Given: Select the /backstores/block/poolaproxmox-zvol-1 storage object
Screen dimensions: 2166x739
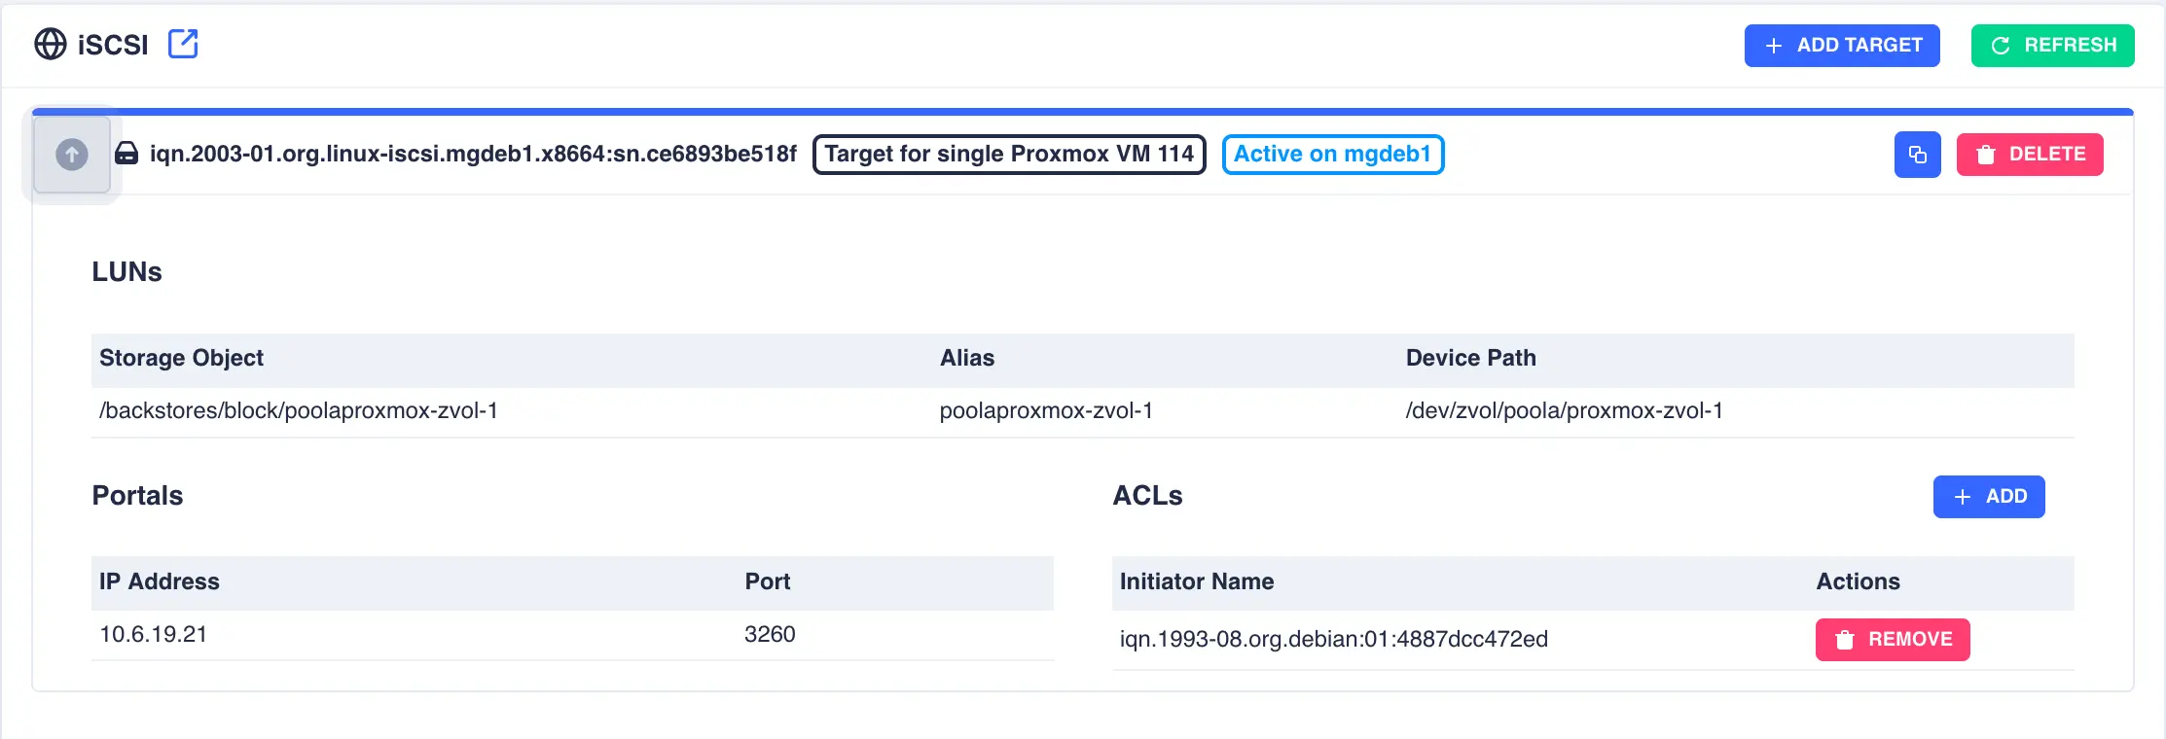Looking at the screenshot, I should tap(297, 410).
